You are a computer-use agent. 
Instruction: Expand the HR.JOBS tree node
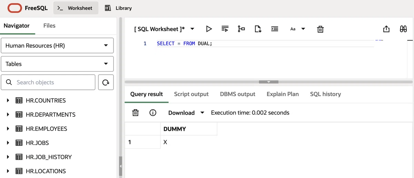[x=8, y=143]
